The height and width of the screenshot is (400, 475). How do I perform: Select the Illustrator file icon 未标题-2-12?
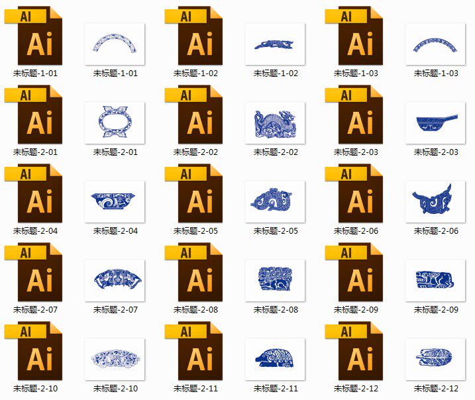pos(354,350)
